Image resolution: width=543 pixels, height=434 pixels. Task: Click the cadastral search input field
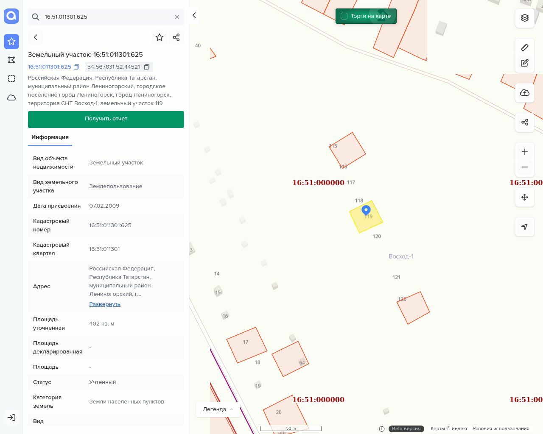click(106, 17)
